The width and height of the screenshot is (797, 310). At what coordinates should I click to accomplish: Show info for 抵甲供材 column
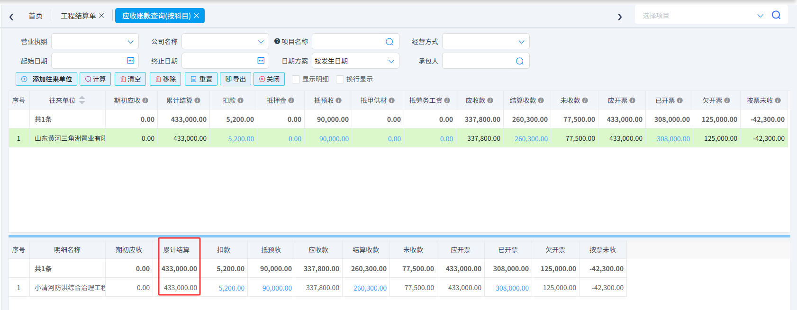tap(392, 100)
